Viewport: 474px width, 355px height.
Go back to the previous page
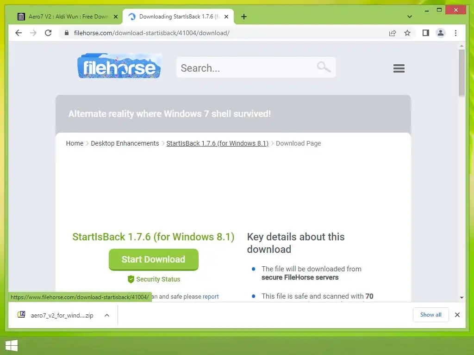19,33
